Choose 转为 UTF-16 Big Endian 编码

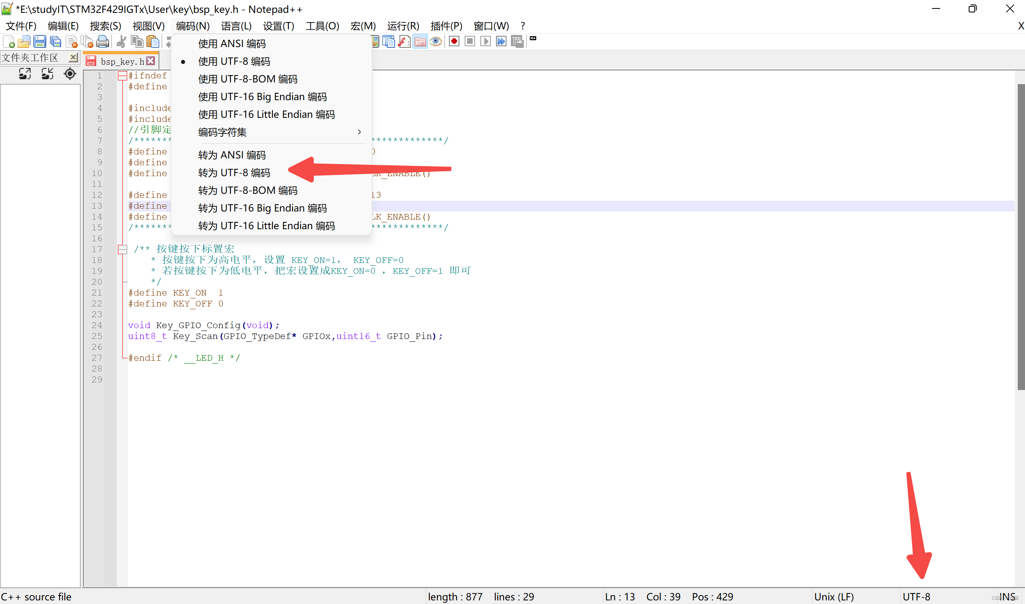coord(271,208)
